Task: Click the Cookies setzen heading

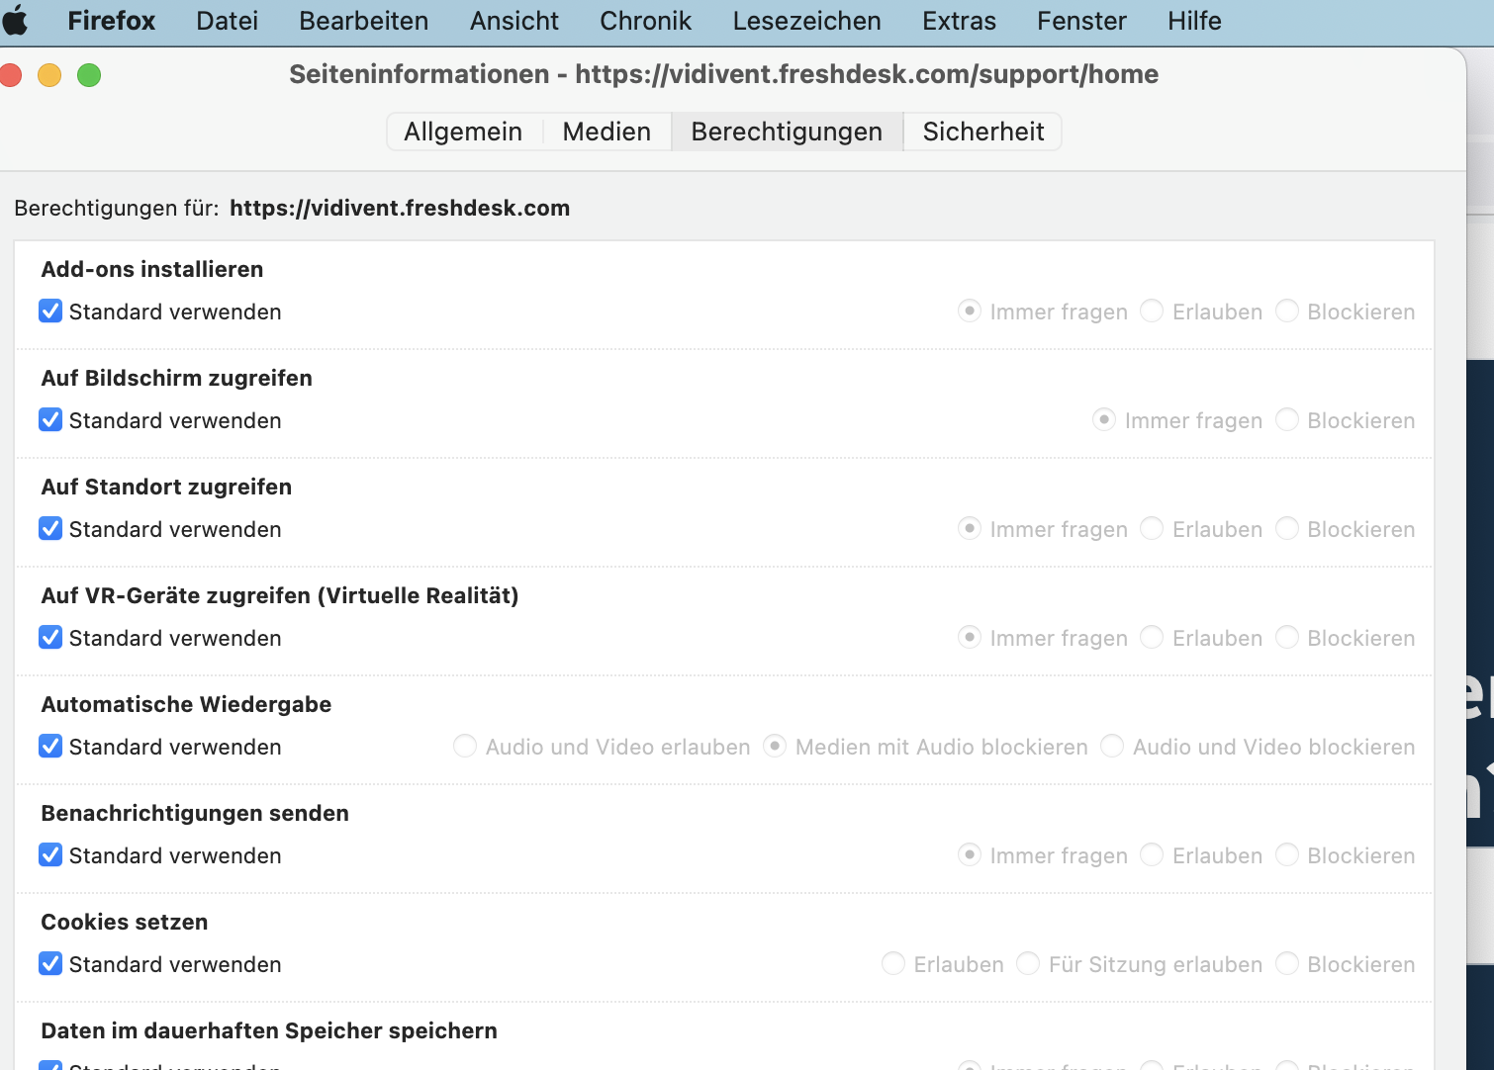Action: coord(125,922)
